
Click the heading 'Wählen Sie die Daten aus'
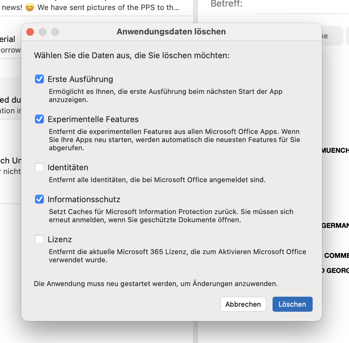pyautogui.click(x=132, y=55)
